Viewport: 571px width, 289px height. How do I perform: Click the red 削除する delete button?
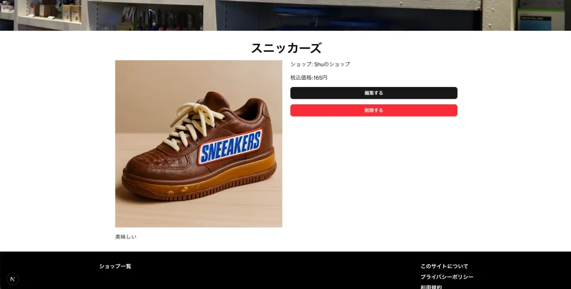tap(374, 110)
